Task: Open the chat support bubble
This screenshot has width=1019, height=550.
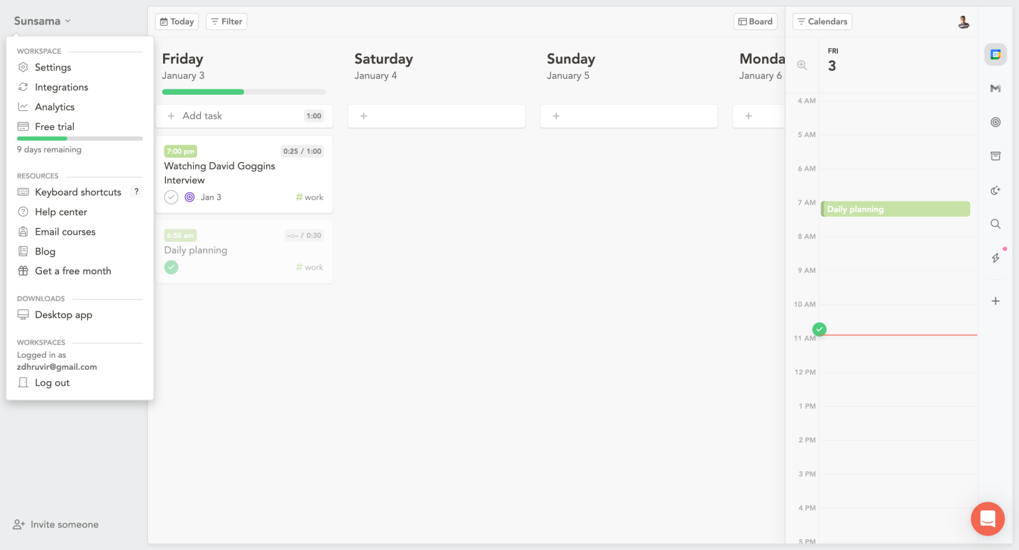Action: 987,518
